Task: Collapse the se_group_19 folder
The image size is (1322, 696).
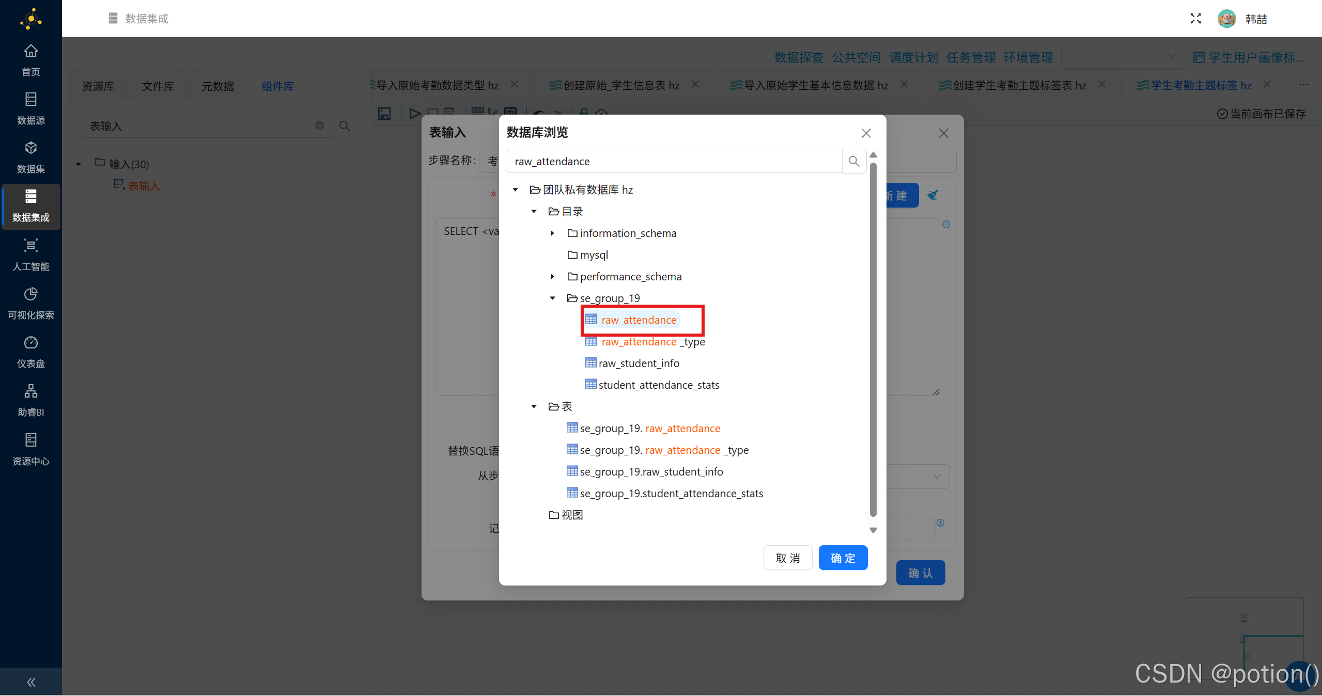Action: pos(552,298)
